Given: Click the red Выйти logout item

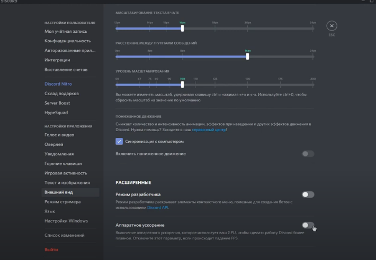Looking at the screenshot, I should [51, 250].
